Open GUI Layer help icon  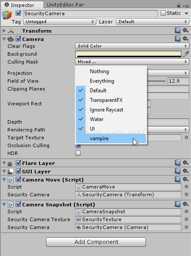(x=178, y=171)
